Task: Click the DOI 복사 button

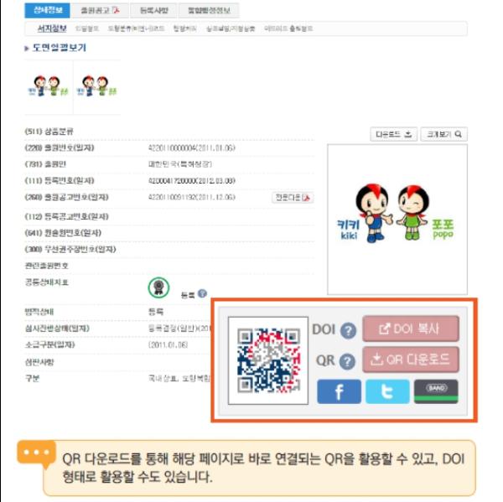Action: (x=411, y=329)
